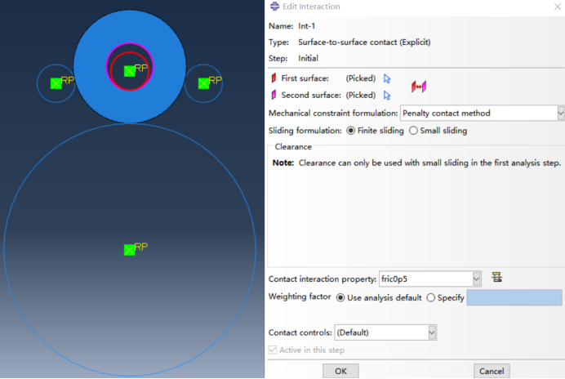Click the Clearance group label
565x379 pixels.
[293, 147]
